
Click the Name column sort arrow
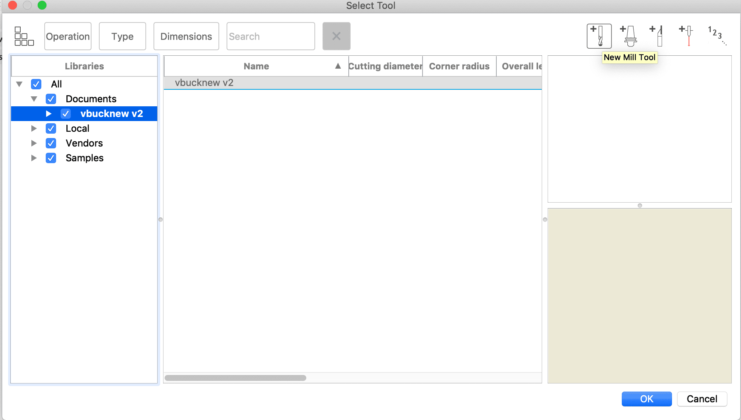click(338, 66)
